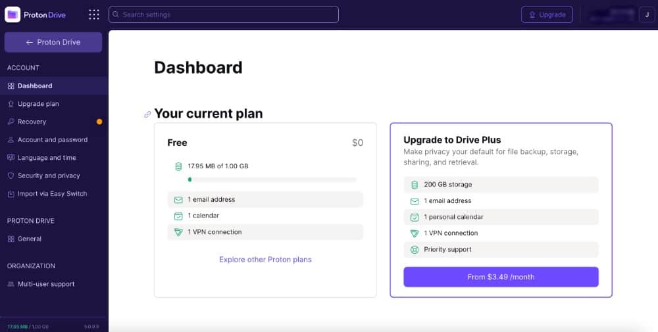Open Multi-user support section
The width and height of the screenshot is (658, 332).
coord(46,284)
